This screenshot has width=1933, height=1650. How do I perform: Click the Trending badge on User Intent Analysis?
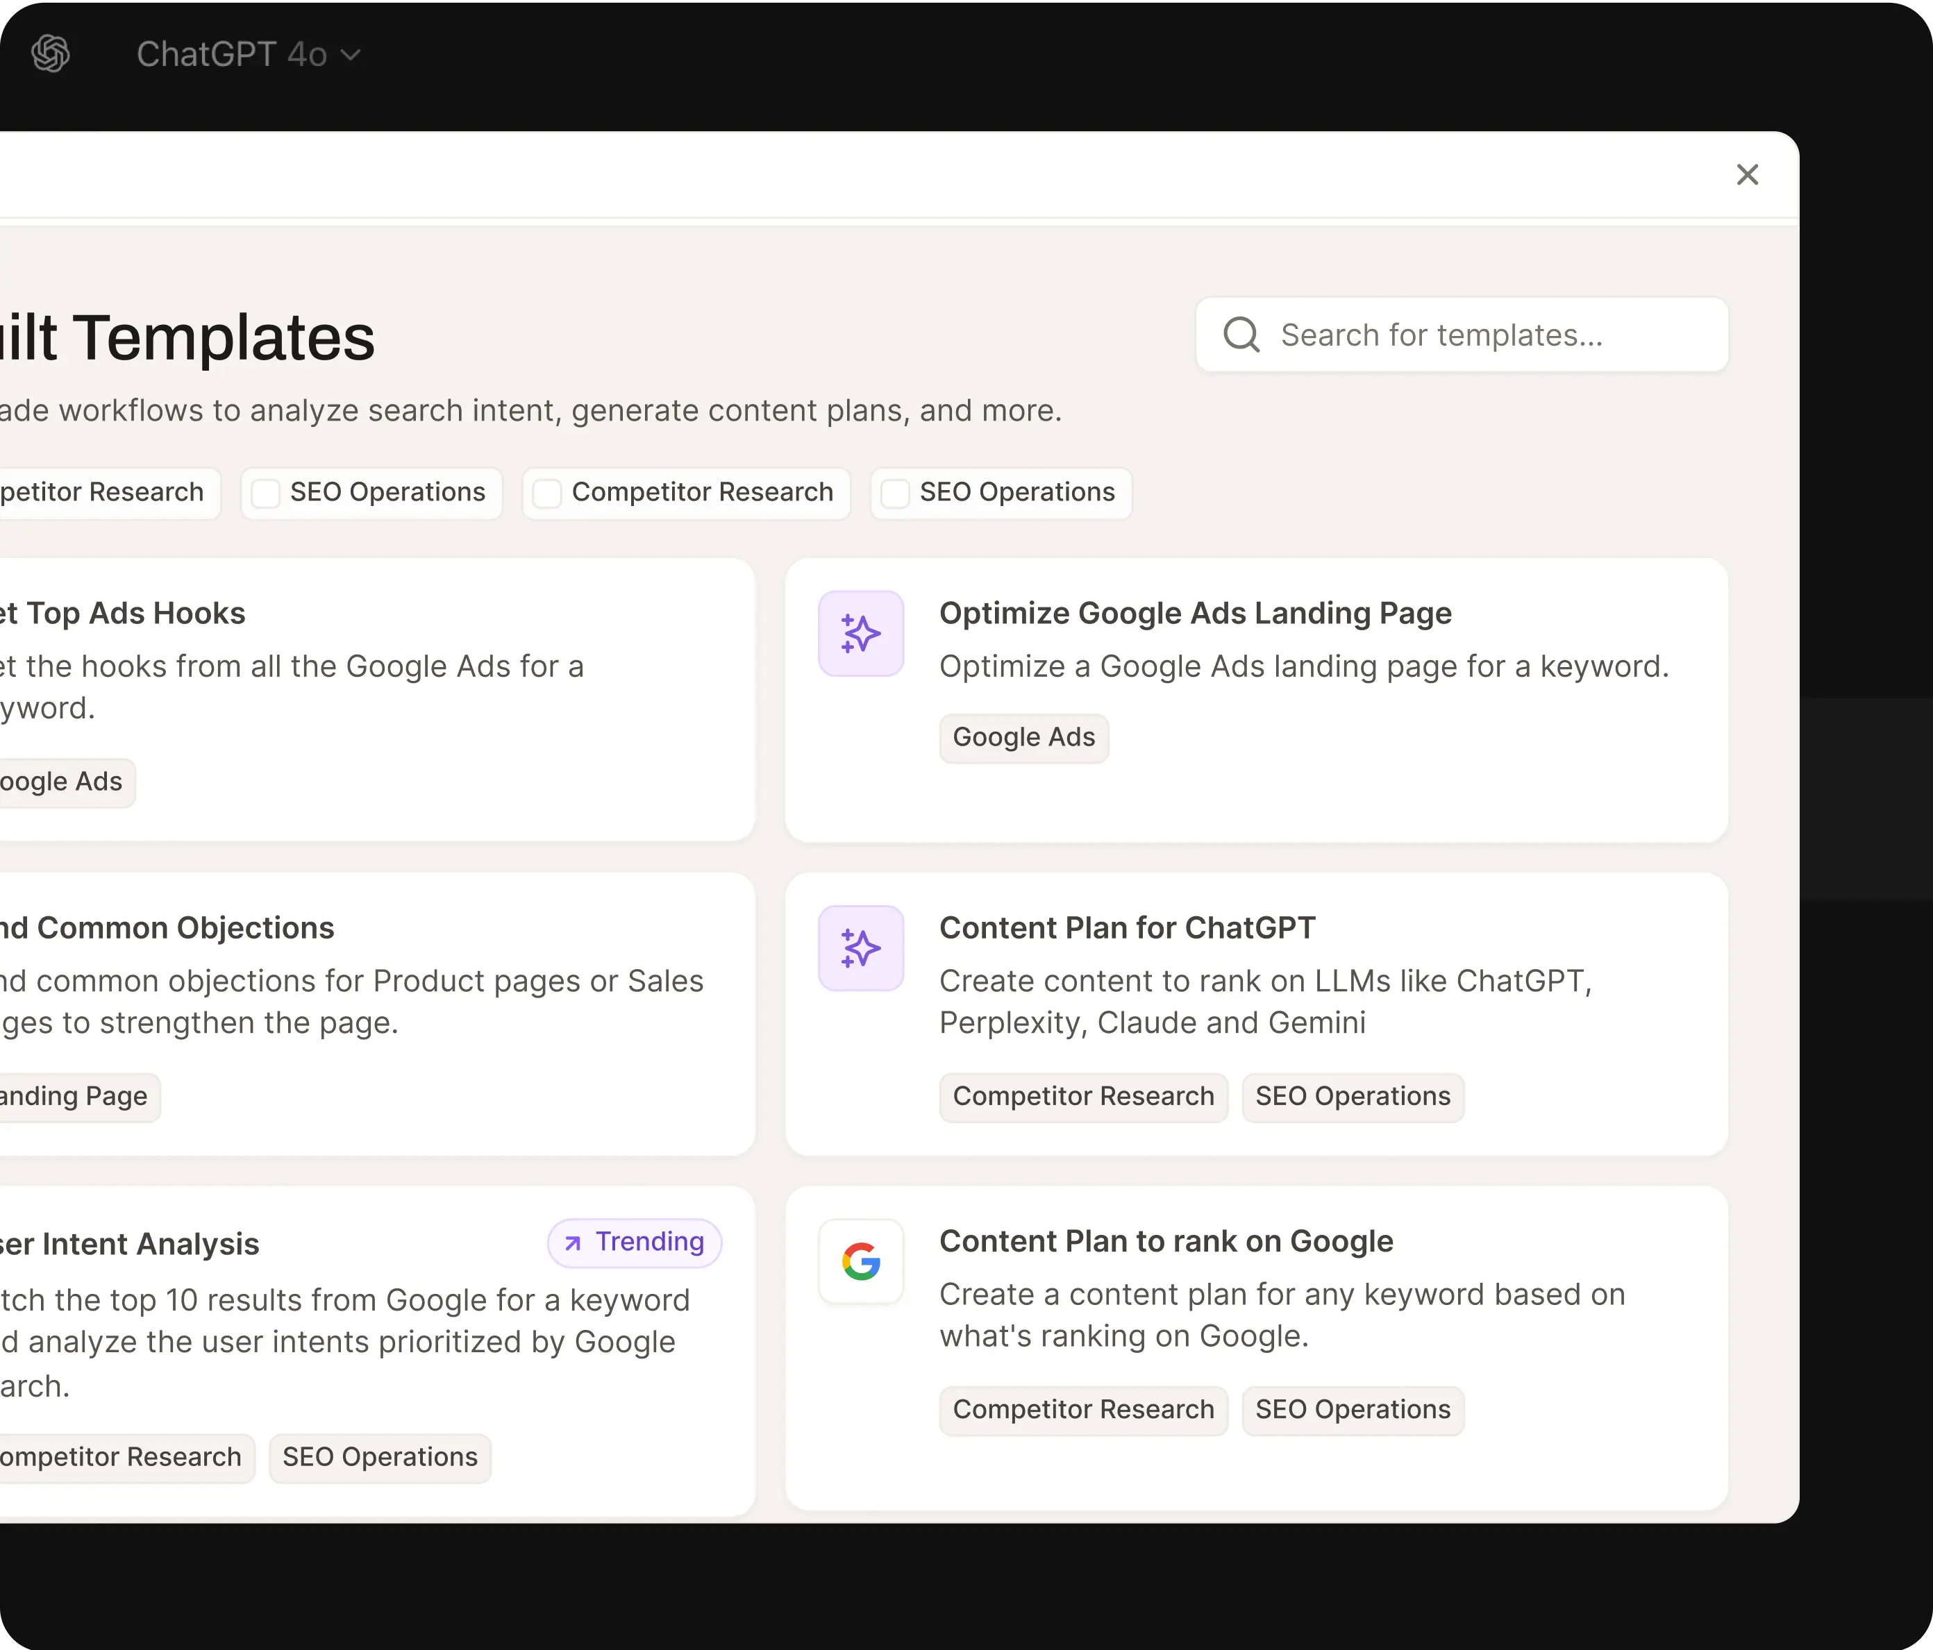pyautogui.click(x=635, y=1243)
